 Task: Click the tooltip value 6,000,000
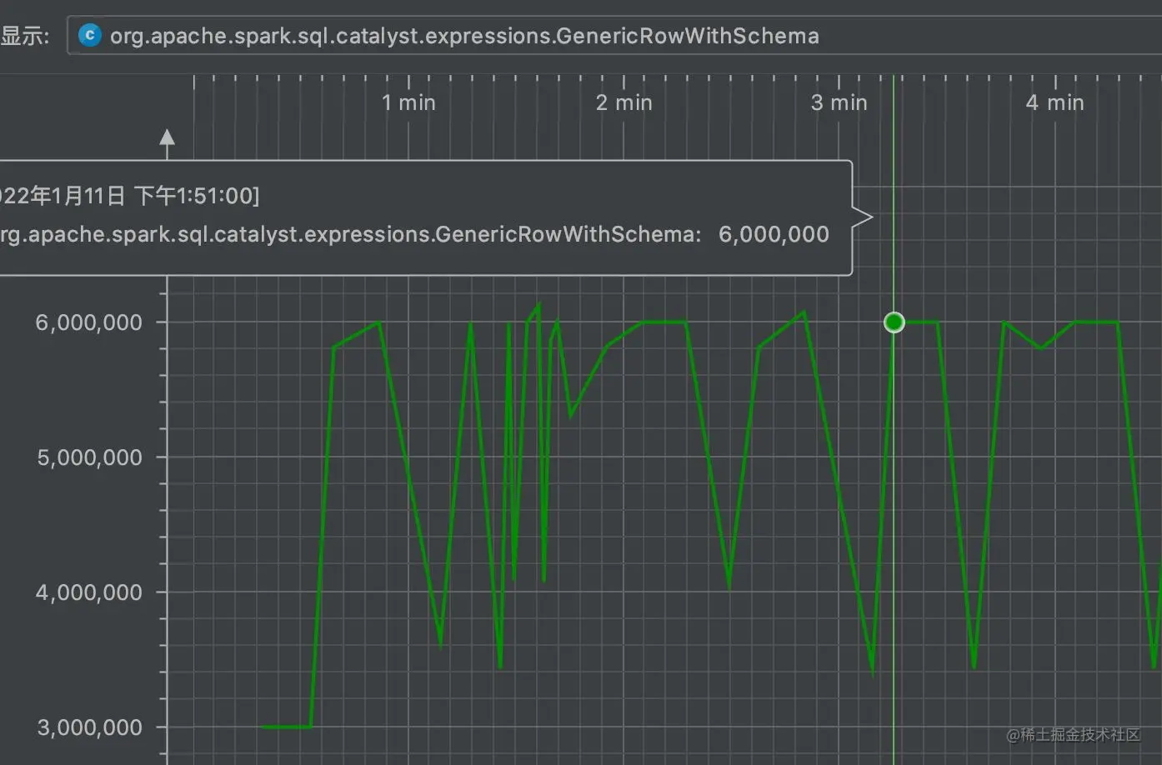coord(774,234)
